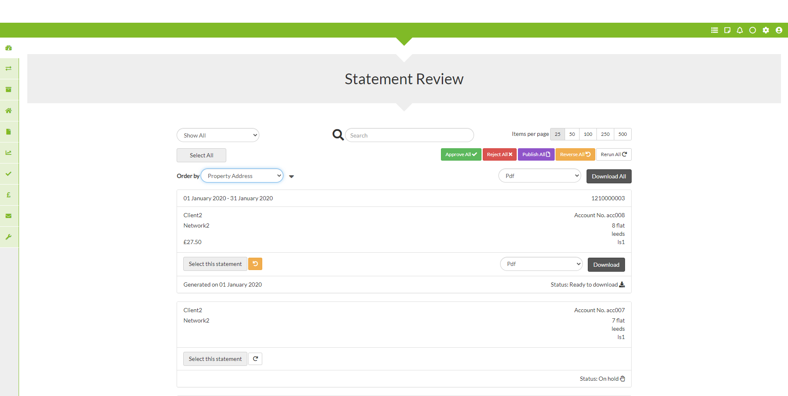Click the circle status icon in top bar
Screen dimensions: 788x396
coord(753,30)
